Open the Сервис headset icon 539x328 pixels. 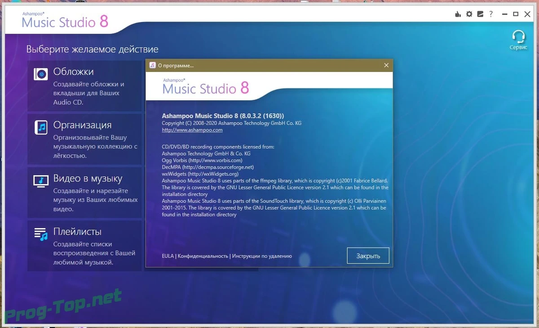coord(518,36)
